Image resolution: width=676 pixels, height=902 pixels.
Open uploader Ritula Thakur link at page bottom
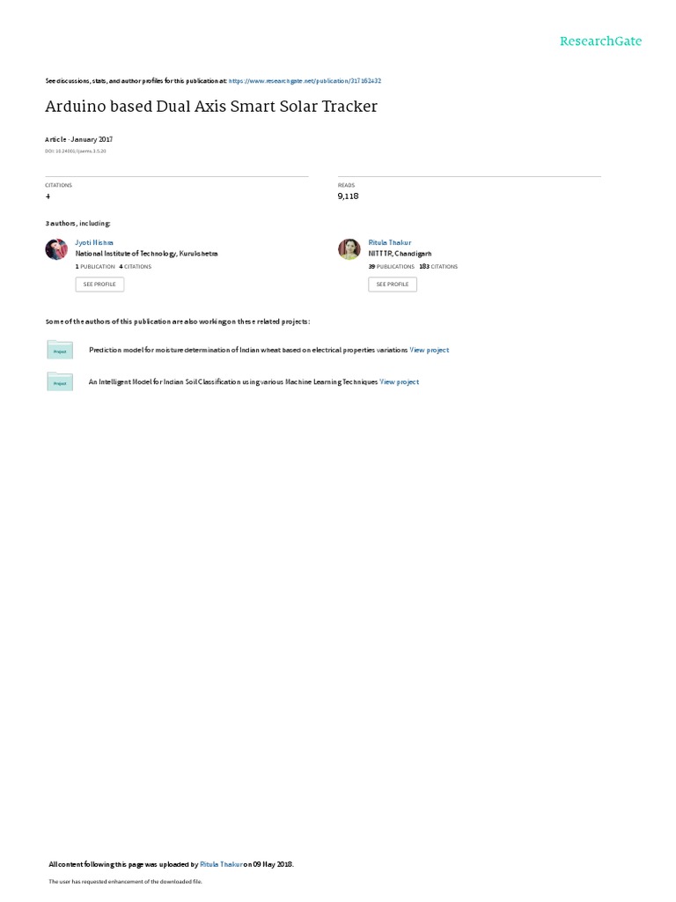coord(221,864)
